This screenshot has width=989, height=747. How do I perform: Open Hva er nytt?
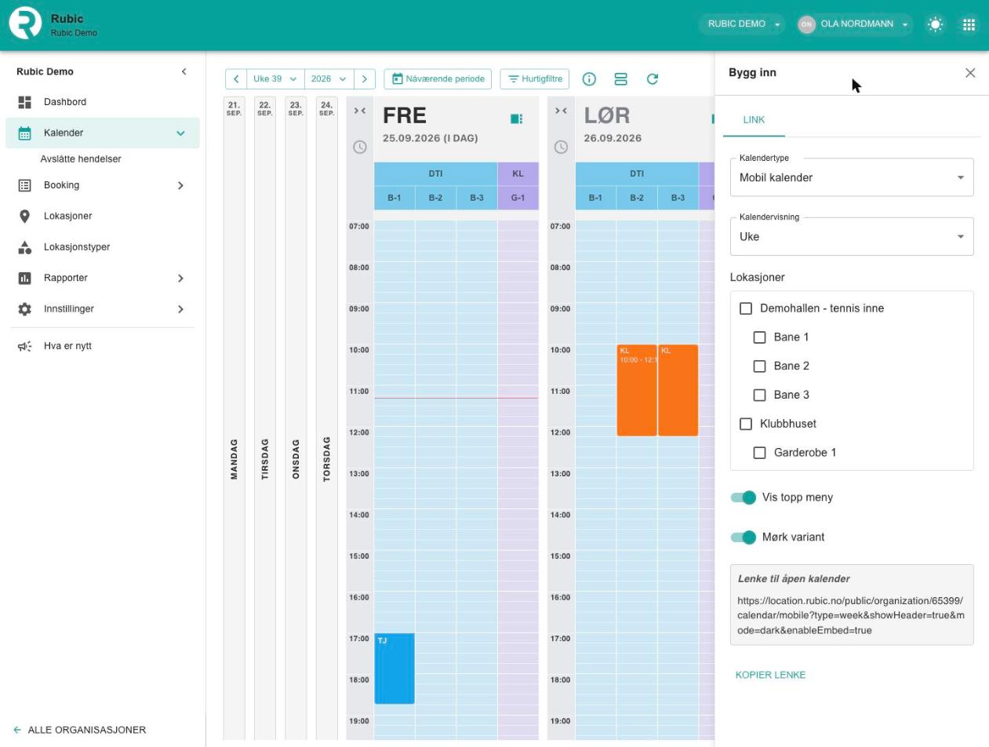pos(102,346)
